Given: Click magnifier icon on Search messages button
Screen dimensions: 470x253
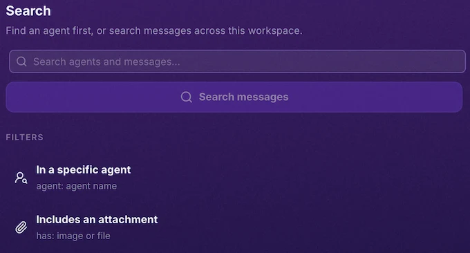Looking at the screenshot, I should coord(187,97).
